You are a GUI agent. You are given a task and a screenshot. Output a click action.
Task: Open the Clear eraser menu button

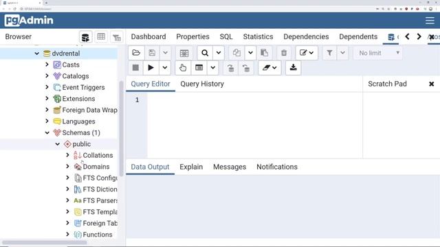(269, 68)
